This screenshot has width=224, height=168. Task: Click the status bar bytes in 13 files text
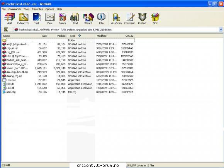[141, 165]
